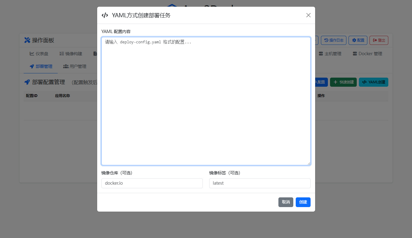This screenshot has height=238, width=412.
Task: Click the code icon in the dialog title
Action: pyautogui.click(x=105, y=15)
